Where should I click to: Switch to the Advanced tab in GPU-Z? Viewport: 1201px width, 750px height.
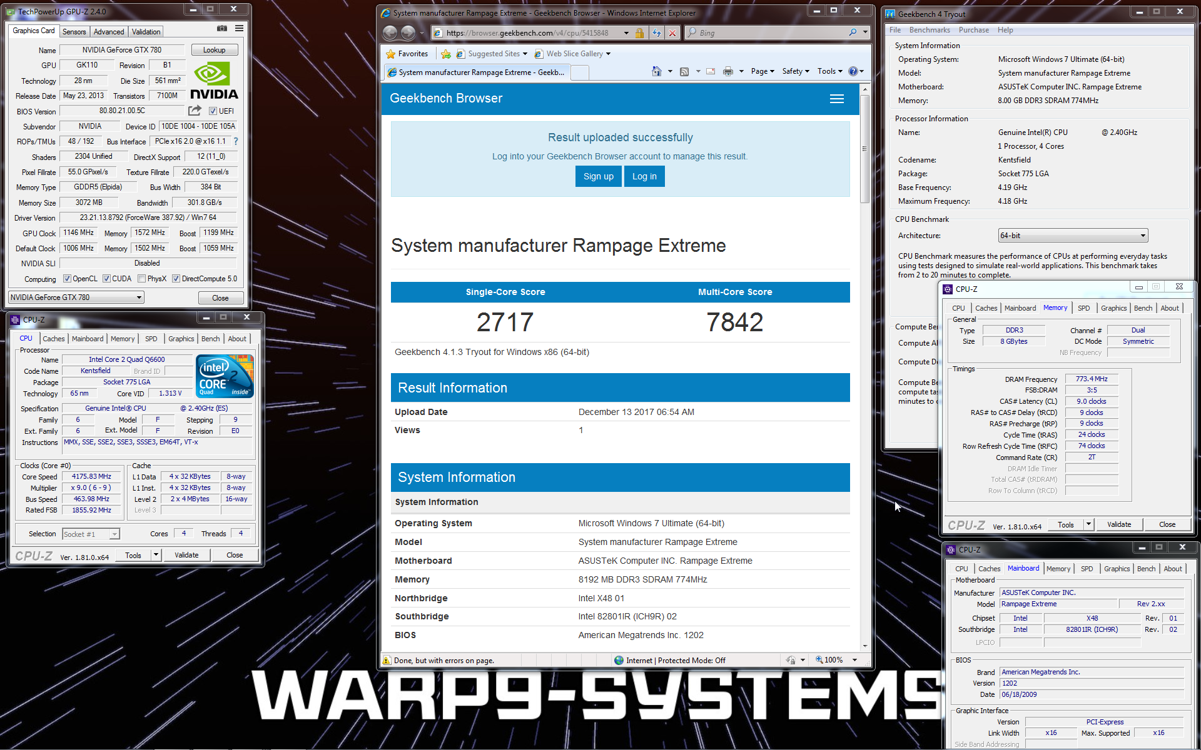(109, 32)
